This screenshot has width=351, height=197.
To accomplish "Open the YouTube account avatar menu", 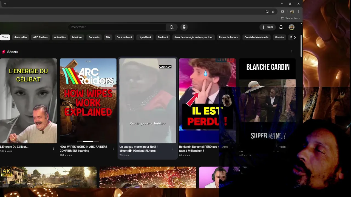I will 291,27.
